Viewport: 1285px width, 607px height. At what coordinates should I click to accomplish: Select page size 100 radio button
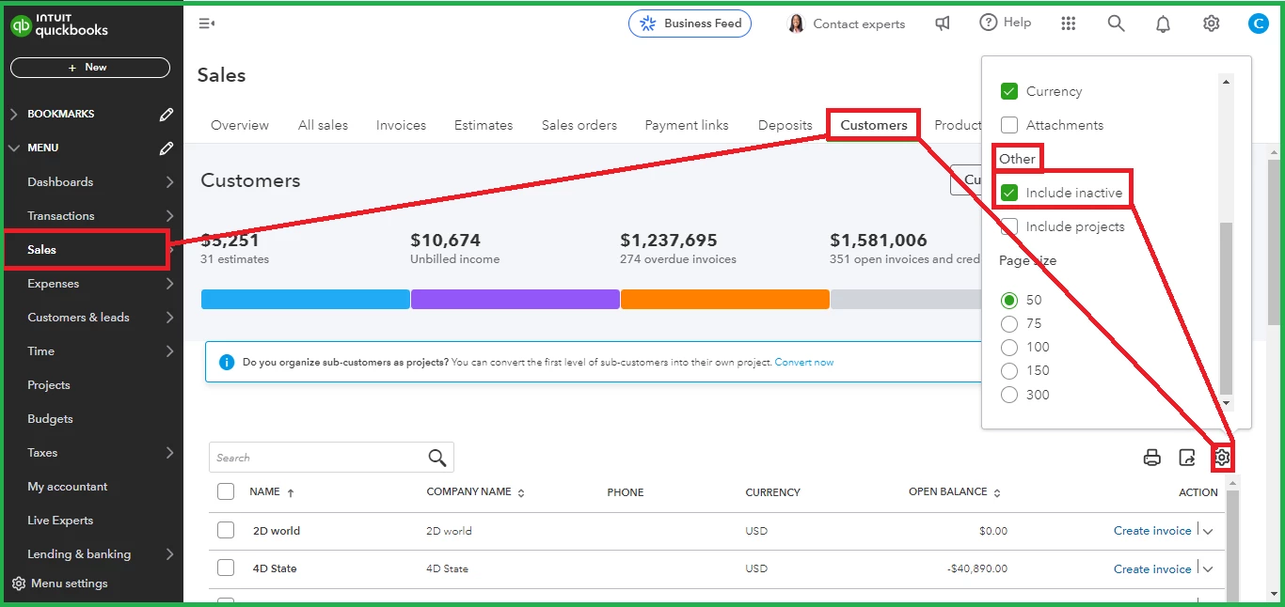[1009, 347]
